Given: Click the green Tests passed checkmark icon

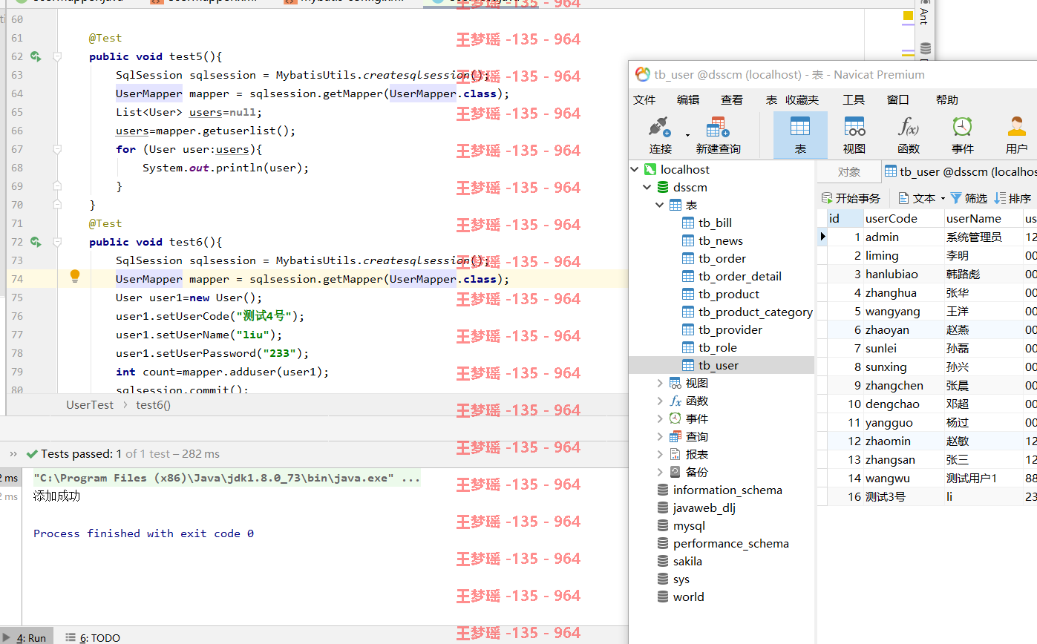Looking at the screenshot, I should tap(32, 453).
